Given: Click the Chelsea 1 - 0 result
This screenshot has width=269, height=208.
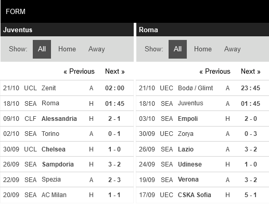Looking at the screenshot, I should (114, 149).
